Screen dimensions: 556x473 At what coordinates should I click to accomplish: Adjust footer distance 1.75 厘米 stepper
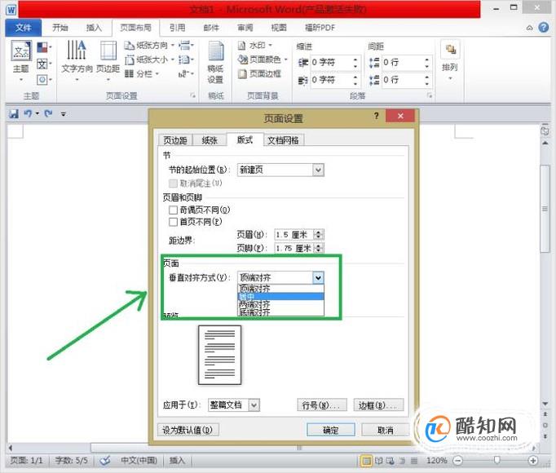click(x=319, y=248)
